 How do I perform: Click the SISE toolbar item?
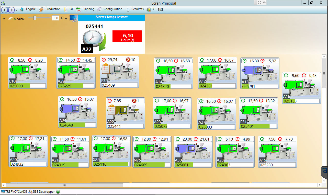click(x=161, y=10)
